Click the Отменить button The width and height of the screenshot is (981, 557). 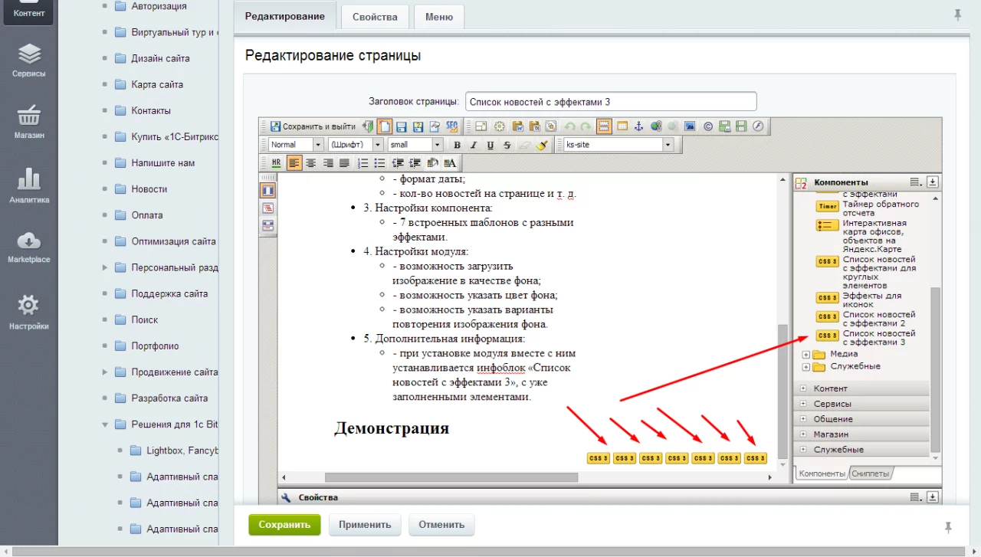[441, 525]
